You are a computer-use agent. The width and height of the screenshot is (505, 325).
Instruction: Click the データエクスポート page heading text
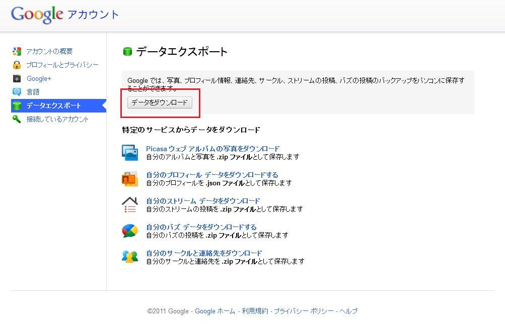[182, 51]
